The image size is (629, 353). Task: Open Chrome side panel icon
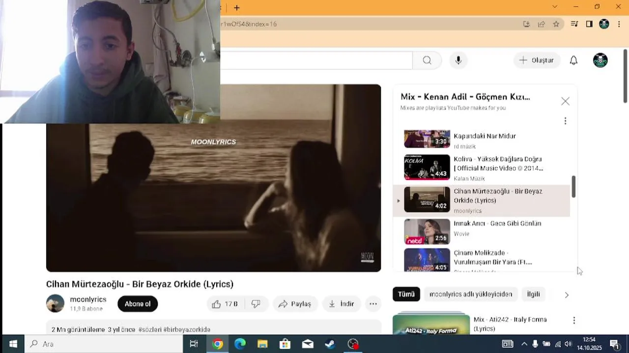pyautogui.click(x=589, y=24)
